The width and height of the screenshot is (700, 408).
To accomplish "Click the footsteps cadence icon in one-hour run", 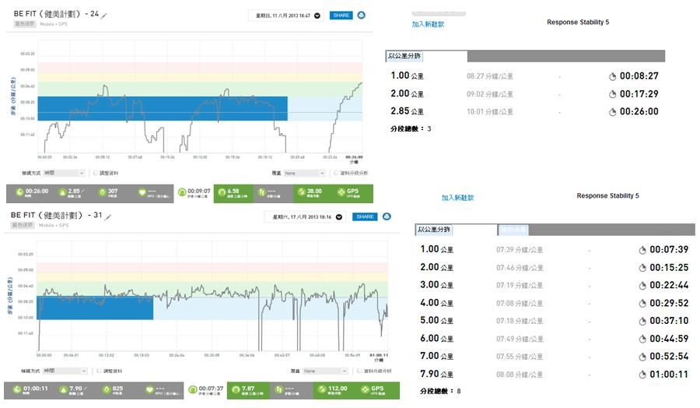I will pos(278,389).
